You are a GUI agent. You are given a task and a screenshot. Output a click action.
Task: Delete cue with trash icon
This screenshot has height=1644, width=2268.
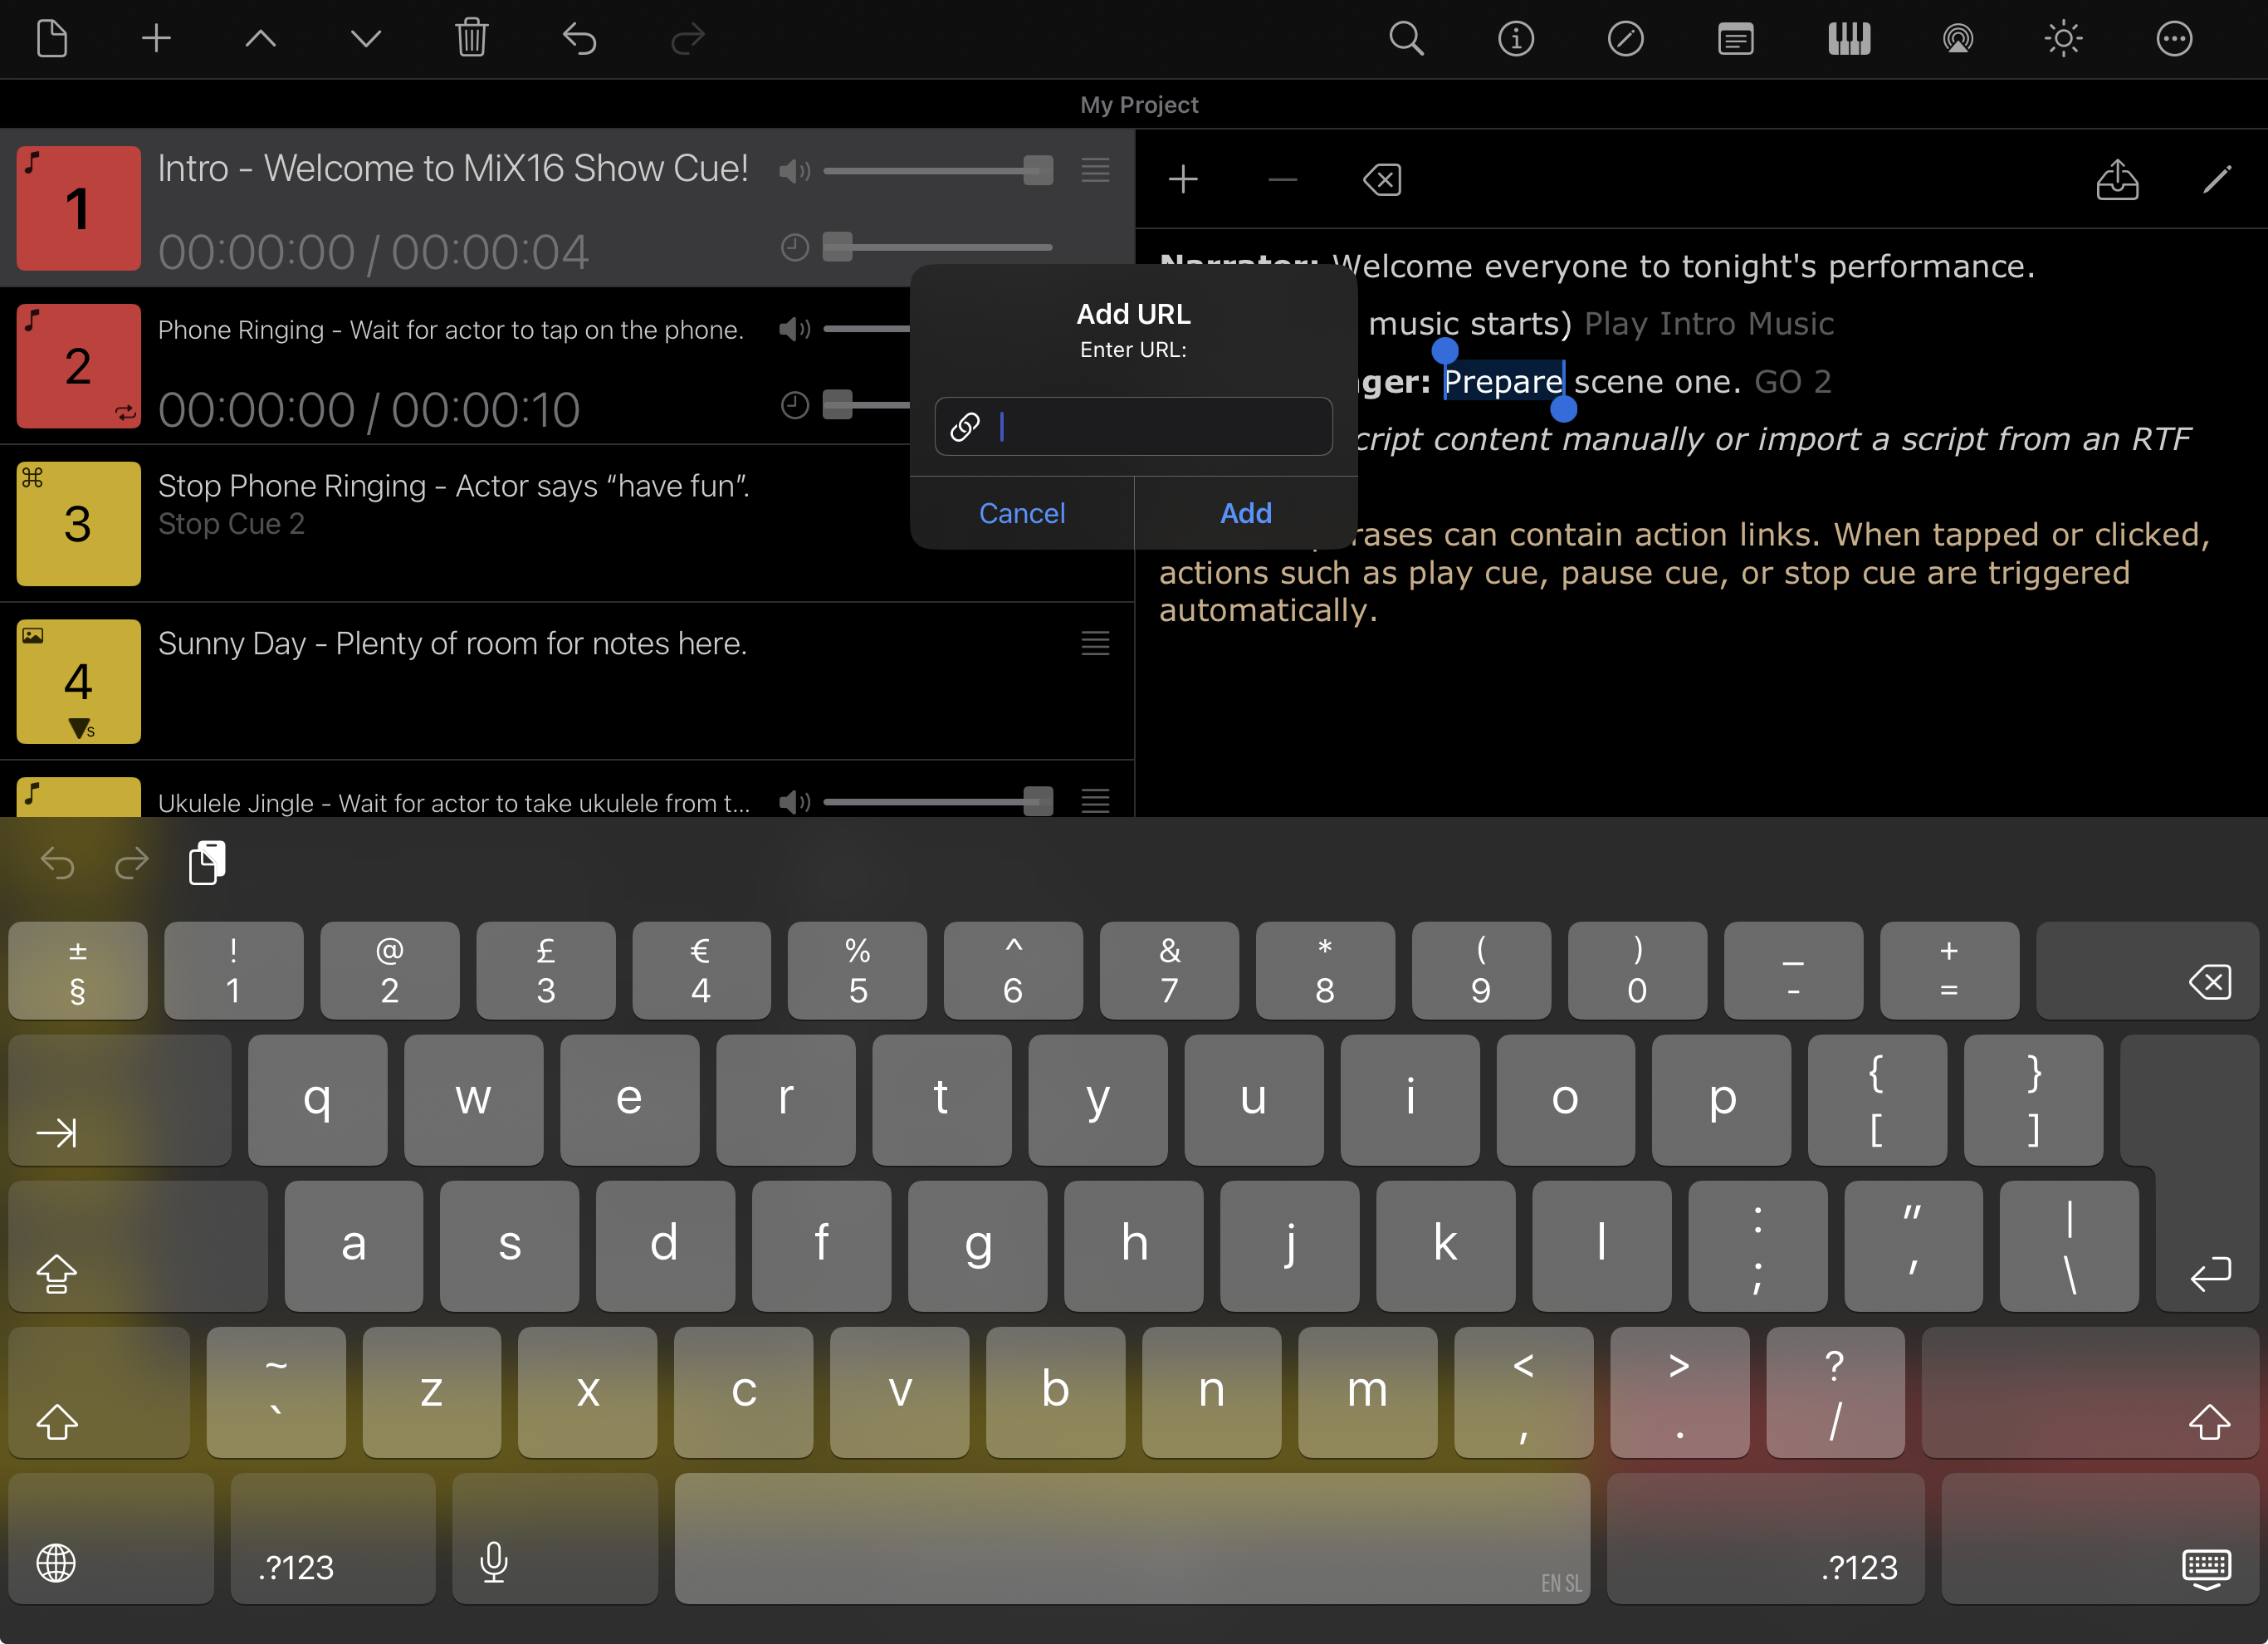pos(471,39)
